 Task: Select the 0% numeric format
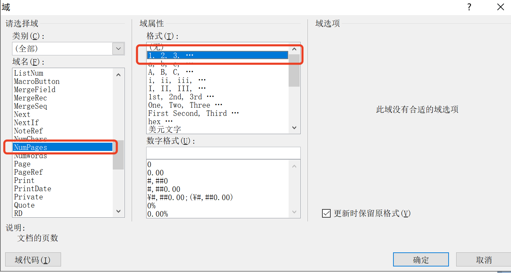(x=151, y=206)
